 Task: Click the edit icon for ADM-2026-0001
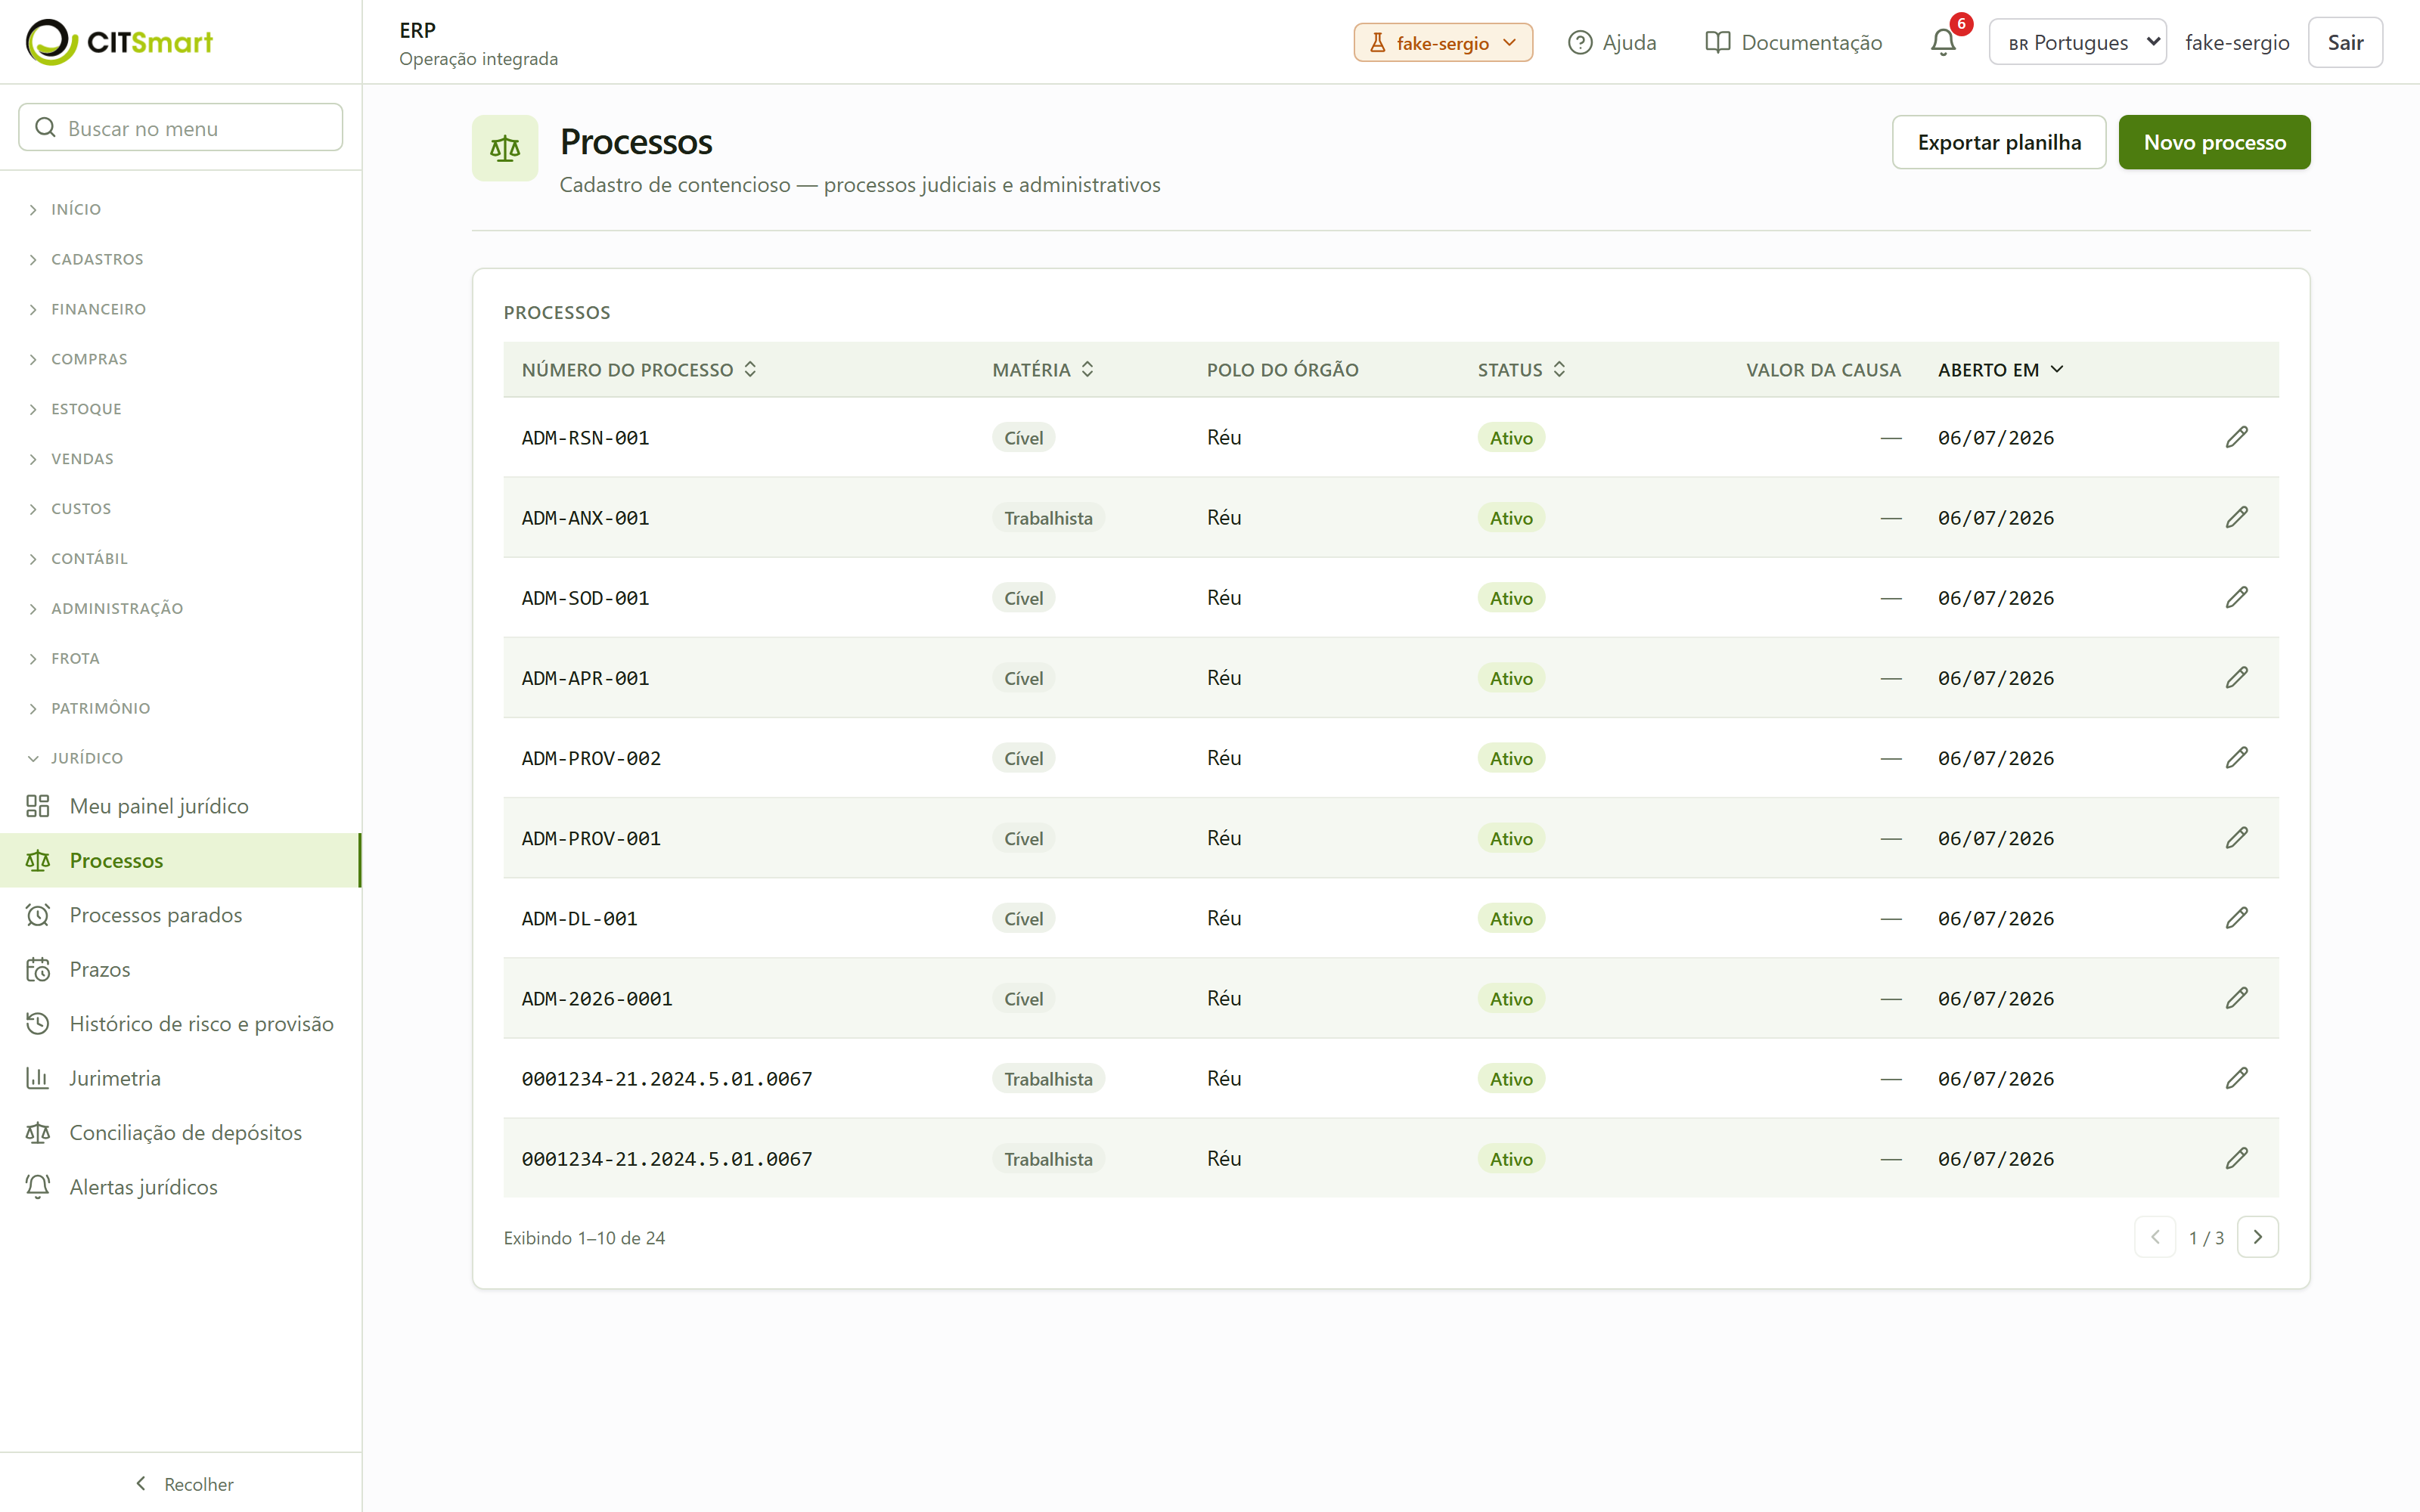click(x=2236, y=997)
